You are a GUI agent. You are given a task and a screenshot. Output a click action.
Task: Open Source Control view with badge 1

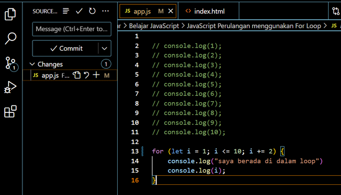click(x=11, y=64)
